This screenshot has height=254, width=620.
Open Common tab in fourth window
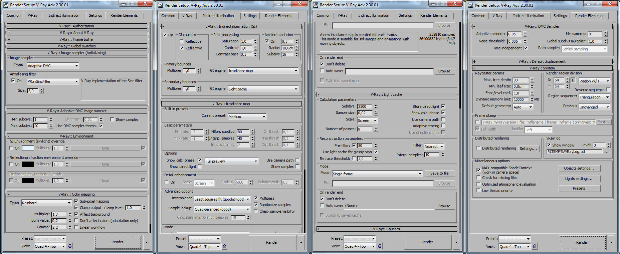point(478,16)
